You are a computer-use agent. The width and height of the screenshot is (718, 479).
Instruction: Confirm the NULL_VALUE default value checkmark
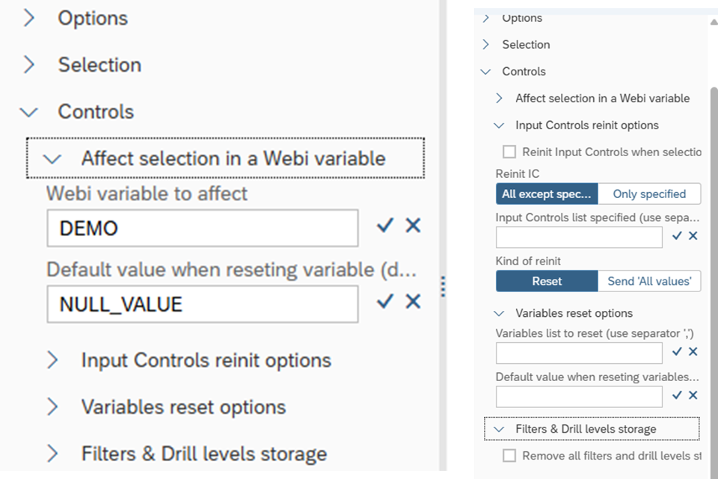click(x=385, y=301)
